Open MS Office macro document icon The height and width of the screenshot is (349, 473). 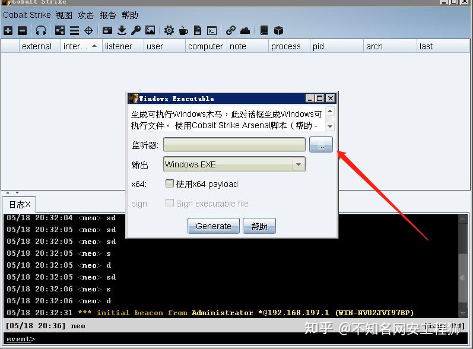[198, 30]
